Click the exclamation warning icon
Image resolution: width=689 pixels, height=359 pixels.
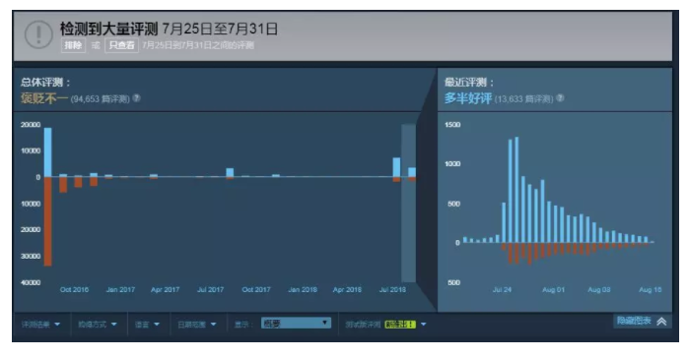click(38, 34)
